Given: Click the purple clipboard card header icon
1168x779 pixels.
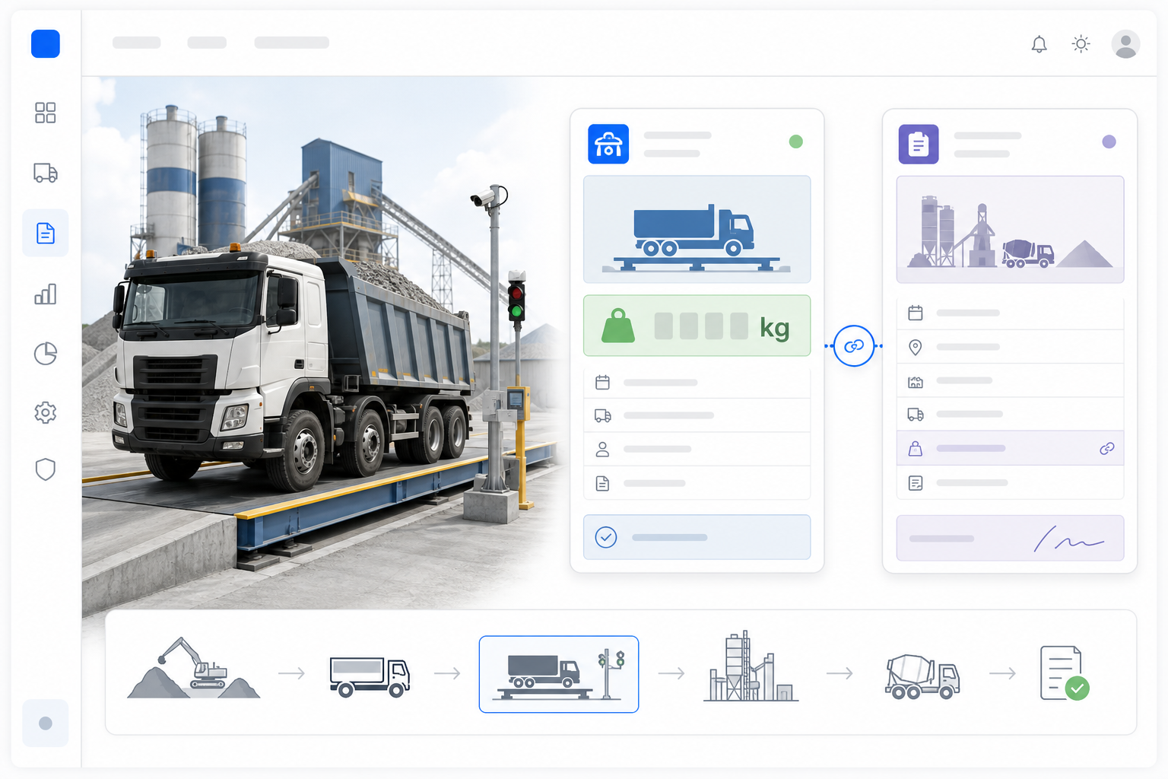Looking at the screenshot, I should [x=919, y=144].
